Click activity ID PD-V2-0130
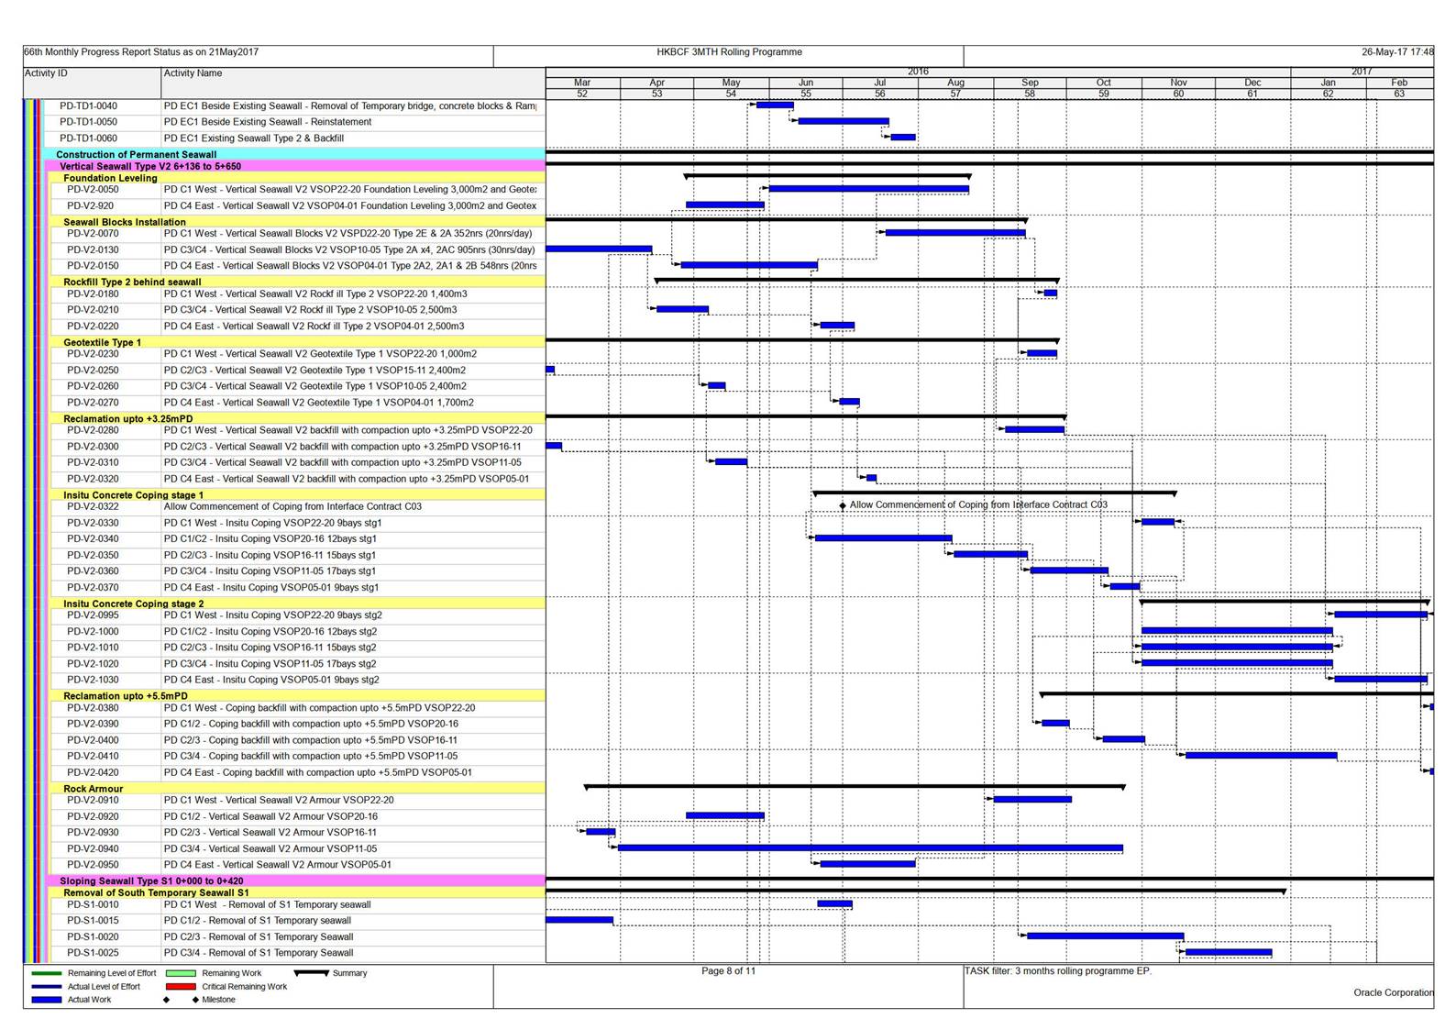 [93, 249]
